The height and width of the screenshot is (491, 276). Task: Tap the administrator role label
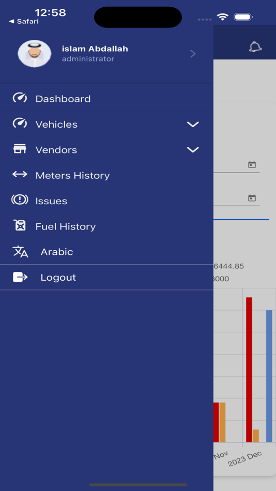click(88, 59)
